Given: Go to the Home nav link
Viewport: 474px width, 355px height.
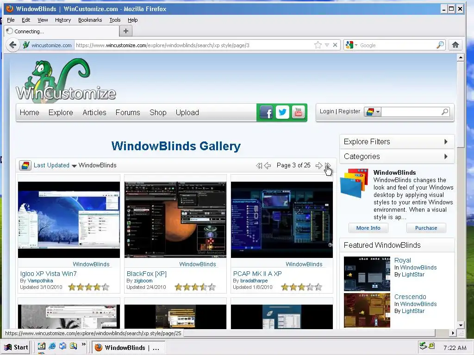Looking at the screenshot, I should click(29, 113).
